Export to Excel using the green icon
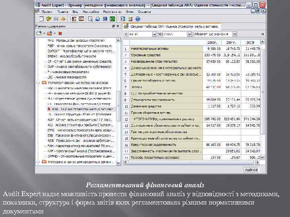Screen dimensions: 290x217 (x=112, y=19)
